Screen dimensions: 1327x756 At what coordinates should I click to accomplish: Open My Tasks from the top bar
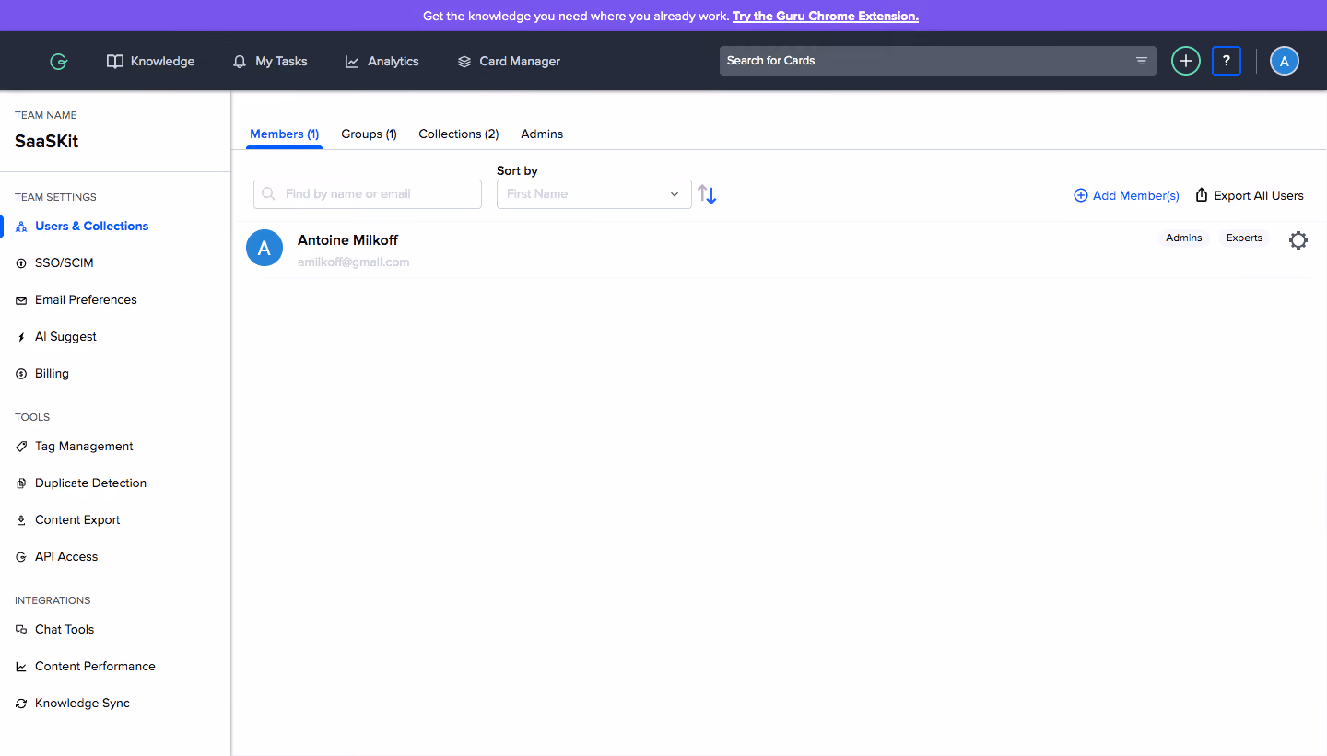click(x=270, y=62)
